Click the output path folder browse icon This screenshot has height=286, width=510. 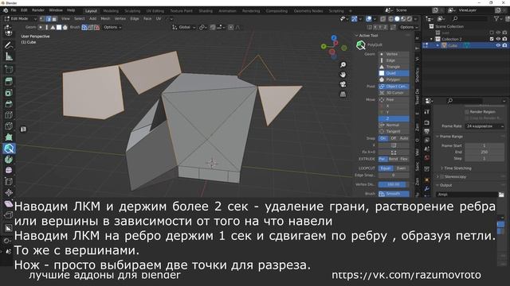click(x=501, y=195)
